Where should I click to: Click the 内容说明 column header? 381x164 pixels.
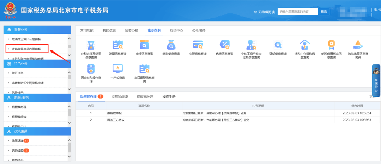(x=258, y=106)
